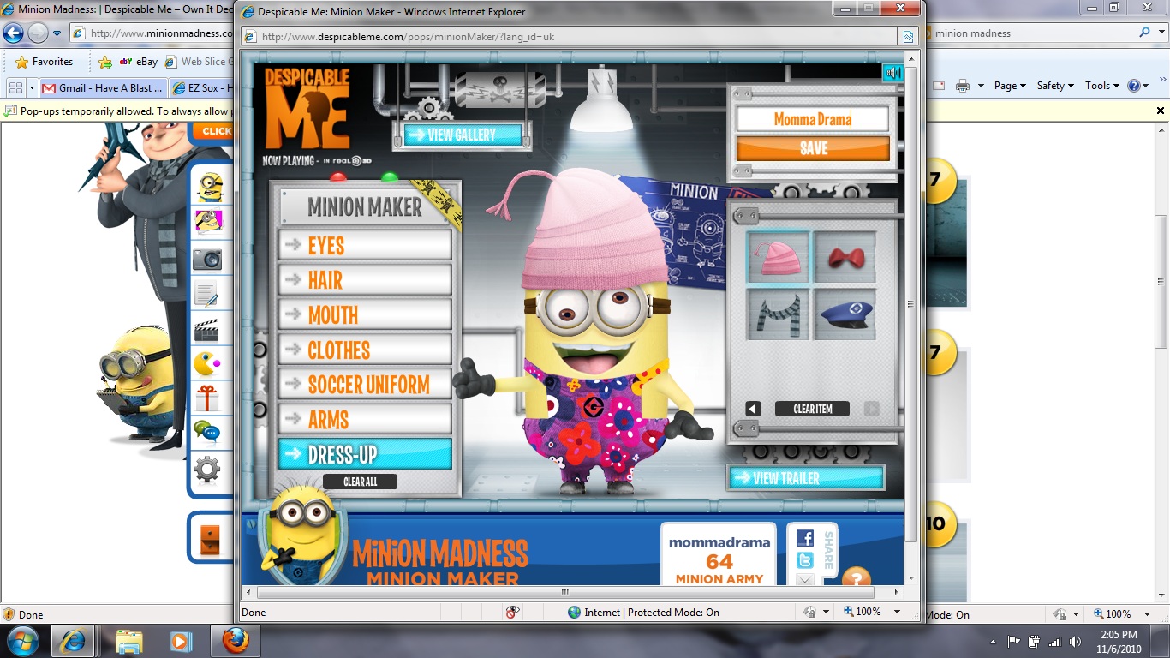Screen dimensions: 1170x658
Task: Switch to the EZ Sox tab
Action: (201, 87)
